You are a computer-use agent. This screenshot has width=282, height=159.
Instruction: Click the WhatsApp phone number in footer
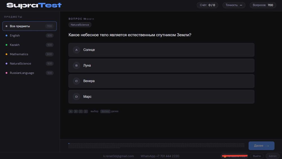pyautogui.click(x=160, y=156)
